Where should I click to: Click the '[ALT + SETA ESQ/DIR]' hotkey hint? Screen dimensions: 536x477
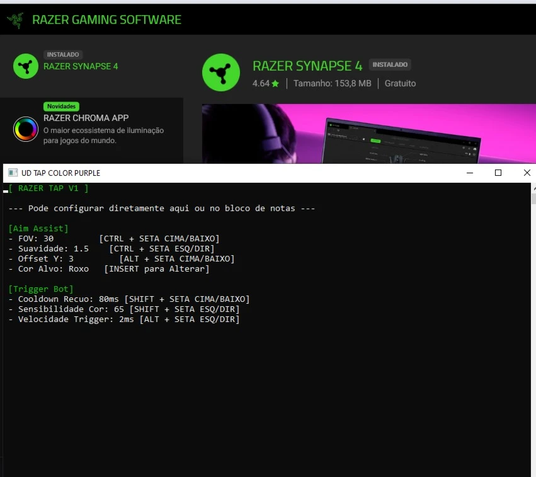[190, 319]
